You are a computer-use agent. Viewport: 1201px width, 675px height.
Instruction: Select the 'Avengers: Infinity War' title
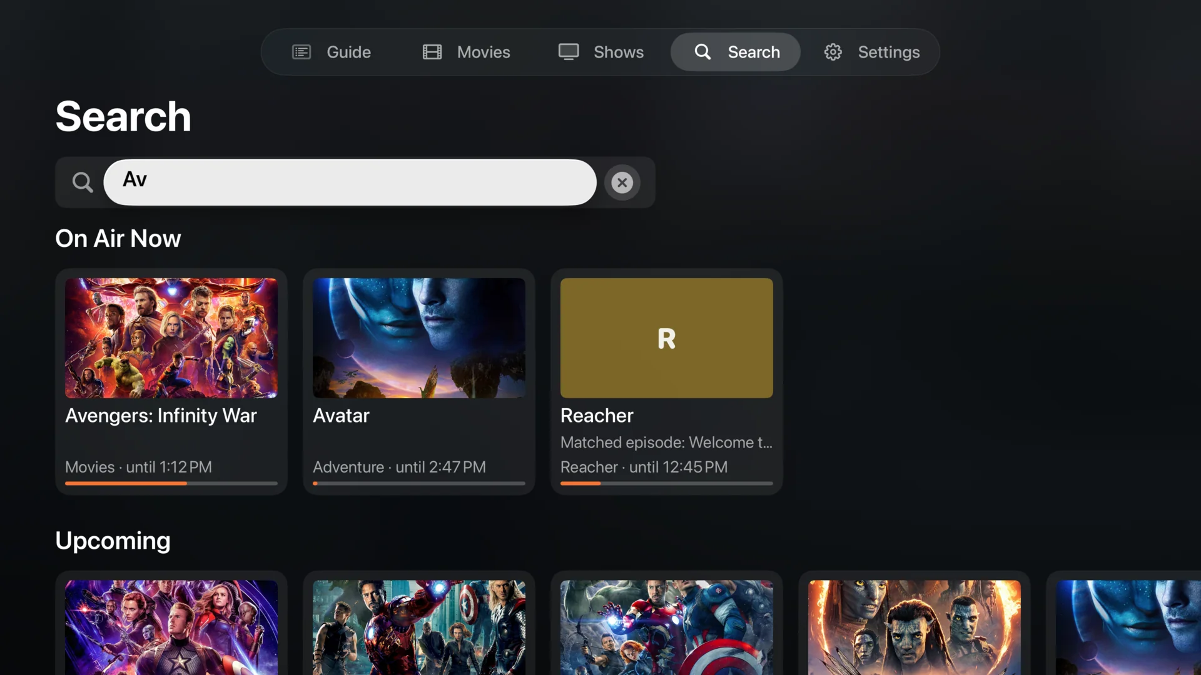(x=161, y=416)
